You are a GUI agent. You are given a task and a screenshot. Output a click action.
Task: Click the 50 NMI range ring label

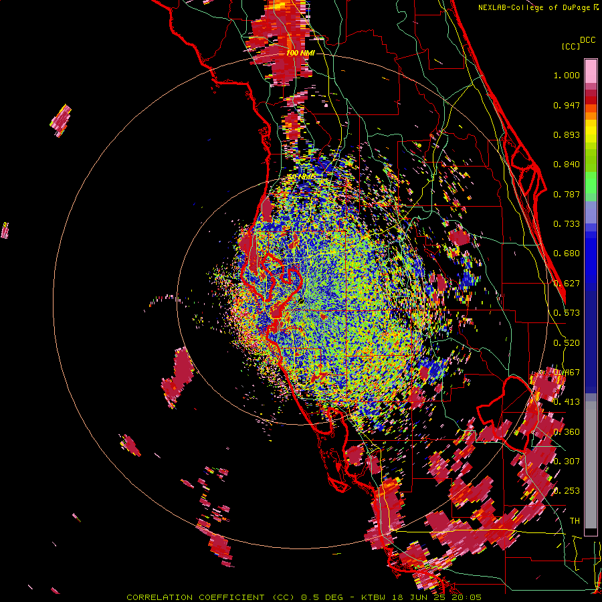coord(300,177)
